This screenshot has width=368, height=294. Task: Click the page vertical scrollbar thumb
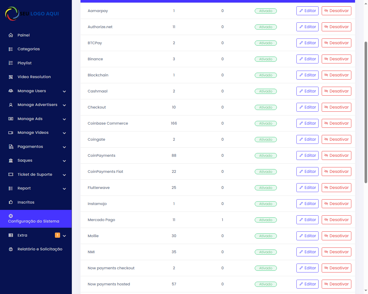coord(366,112)
